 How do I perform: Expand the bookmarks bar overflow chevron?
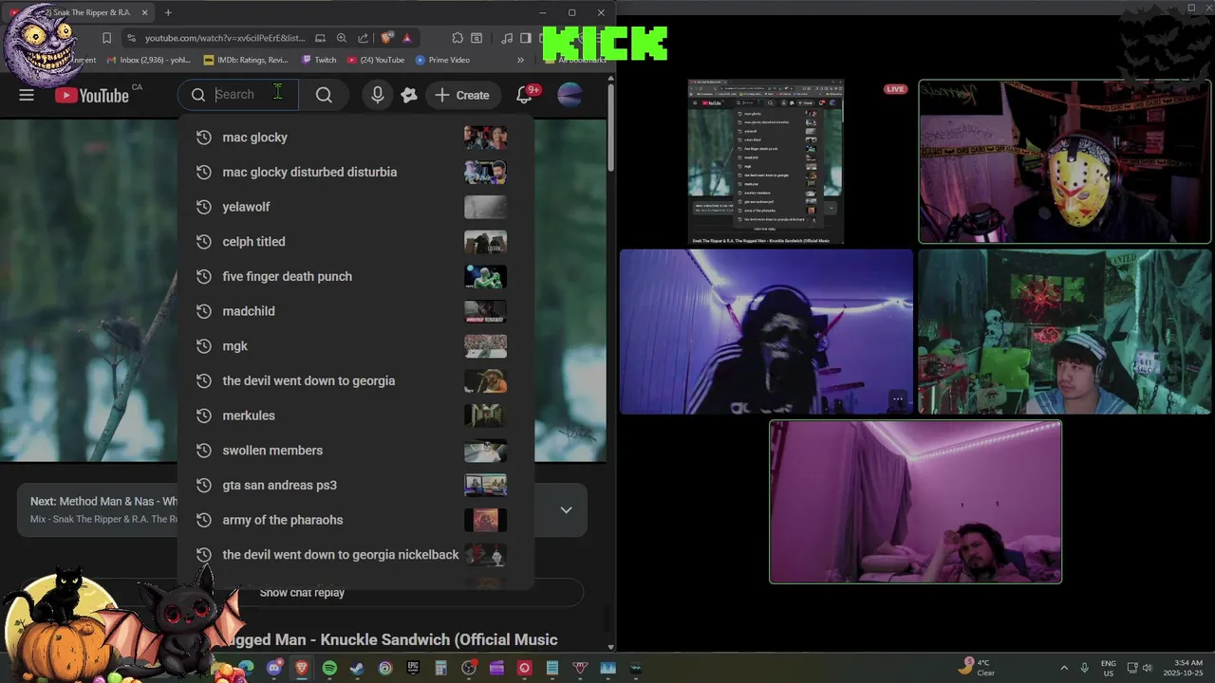(520, 60)
